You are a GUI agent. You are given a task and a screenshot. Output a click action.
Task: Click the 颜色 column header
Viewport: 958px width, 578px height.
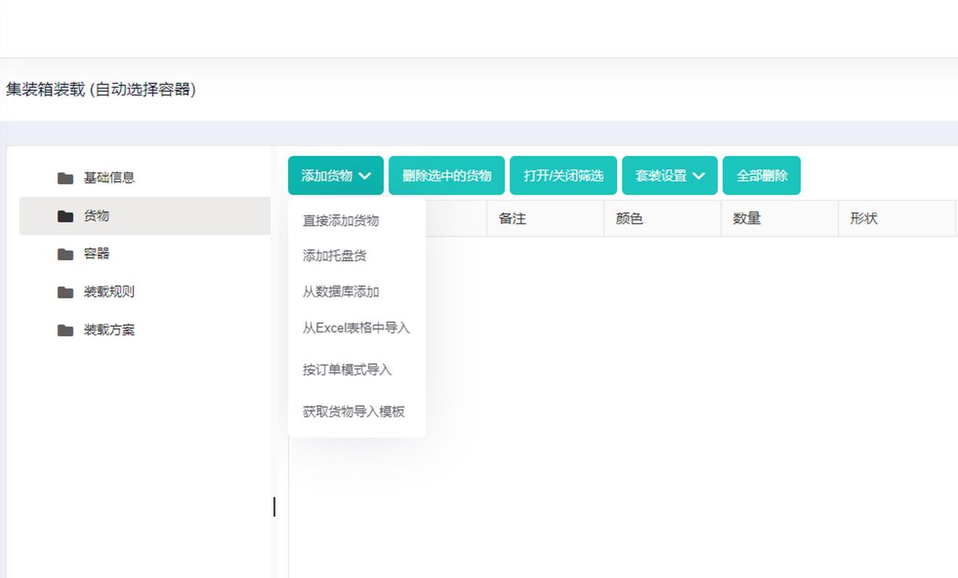tap(663, 218)
